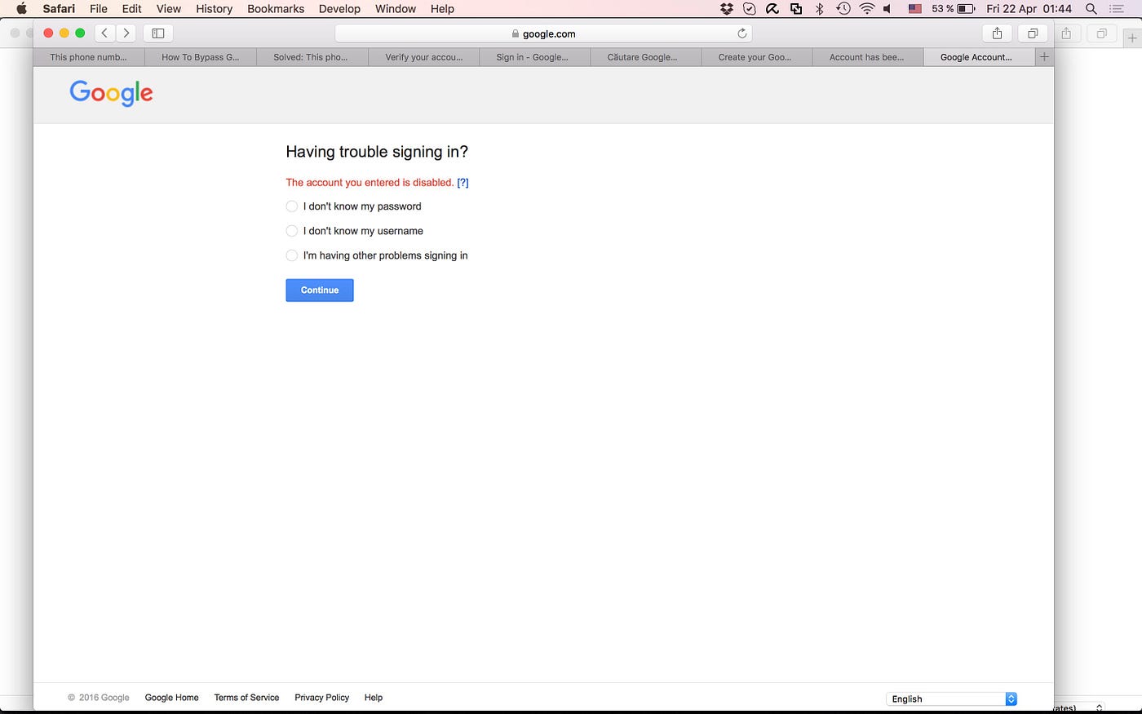Open the Safari application menu
Screen dimensions: 1142x714
click(59, 9)
